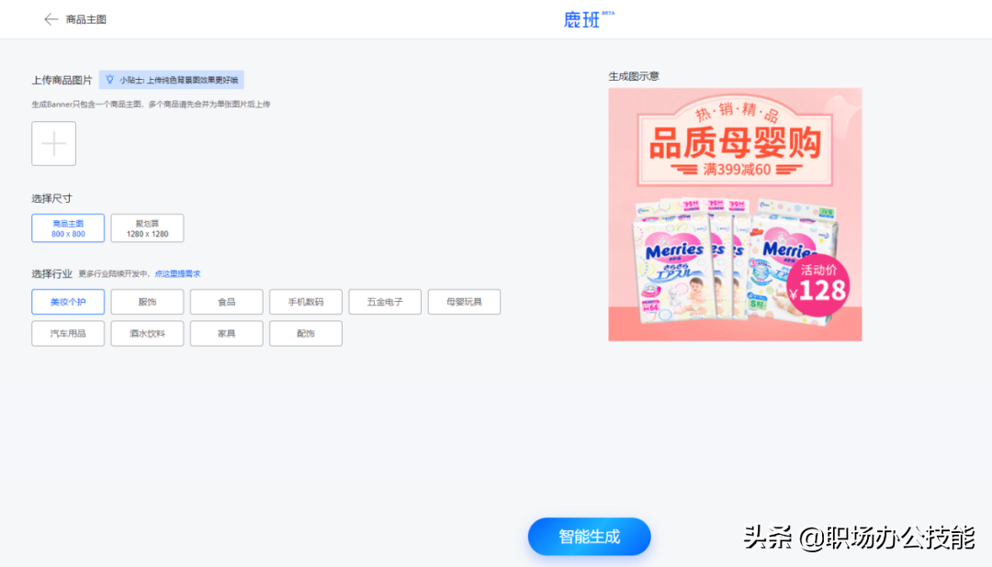Select the 商品主图 800 x 800 size option
Screen dimensions: 992x567
pyautogui.click(x=67, y=228)
